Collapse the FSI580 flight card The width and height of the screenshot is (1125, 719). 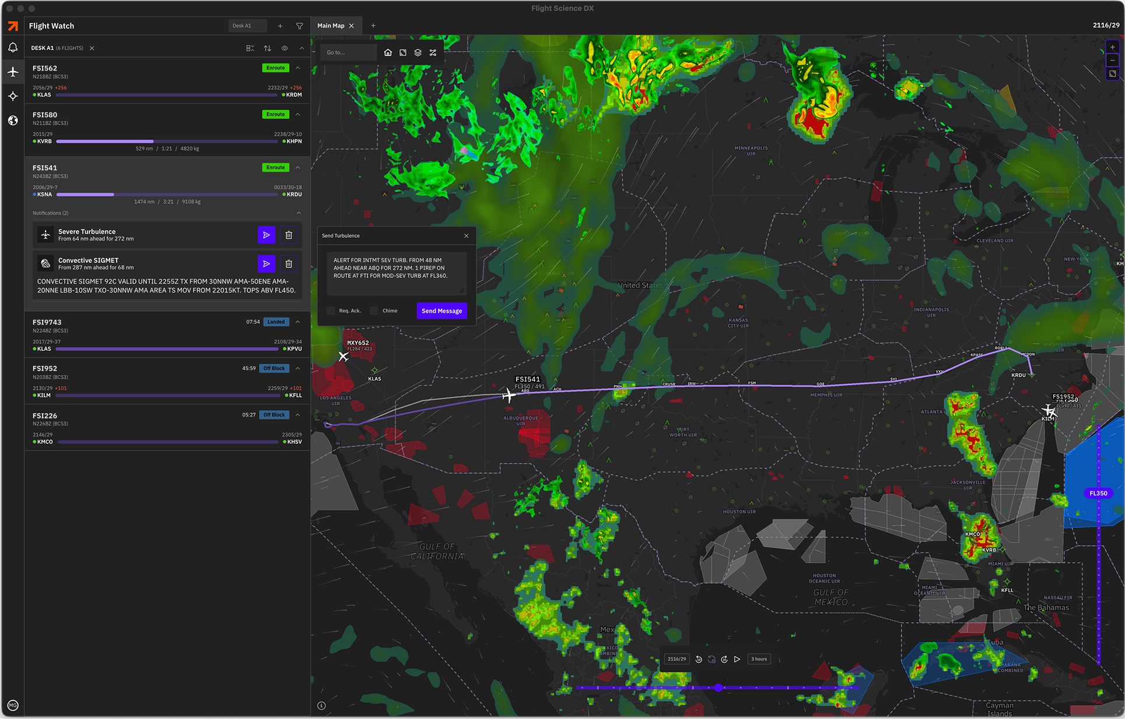pyautogui.click(x=298, y=114)
